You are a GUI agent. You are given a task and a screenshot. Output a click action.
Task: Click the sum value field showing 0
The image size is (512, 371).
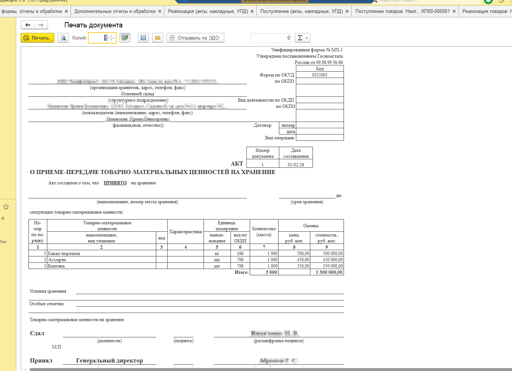click(x=271, y=38)
